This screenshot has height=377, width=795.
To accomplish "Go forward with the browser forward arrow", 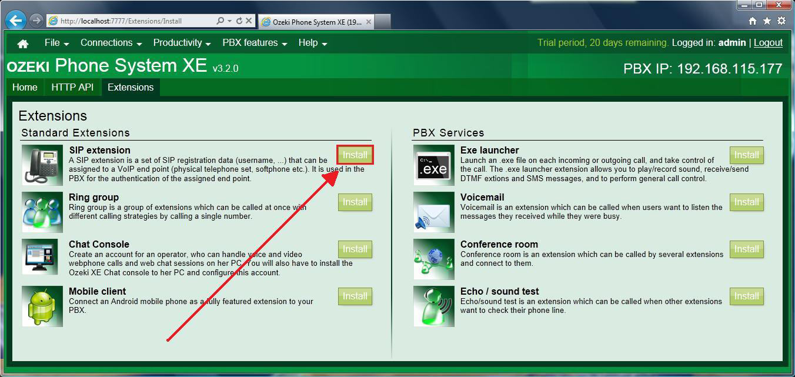I will tap(36, 21).
